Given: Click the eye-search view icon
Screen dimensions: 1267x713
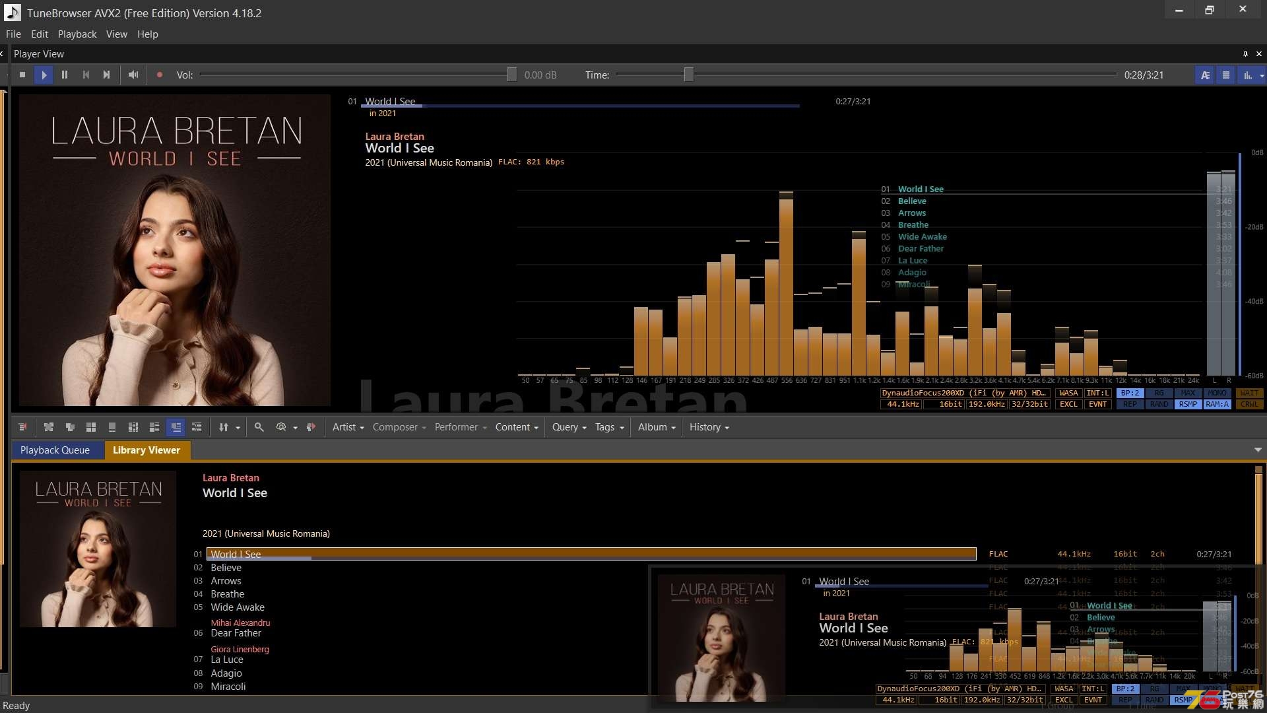Looking at the screenshot, I should click(x=281, y=427).
